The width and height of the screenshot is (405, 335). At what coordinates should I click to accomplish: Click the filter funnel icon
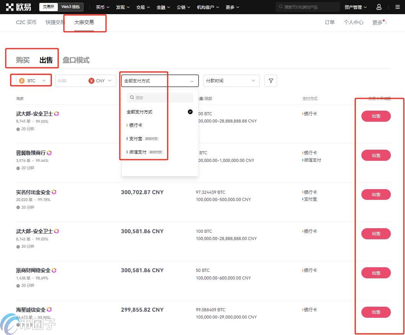[271, 81]
